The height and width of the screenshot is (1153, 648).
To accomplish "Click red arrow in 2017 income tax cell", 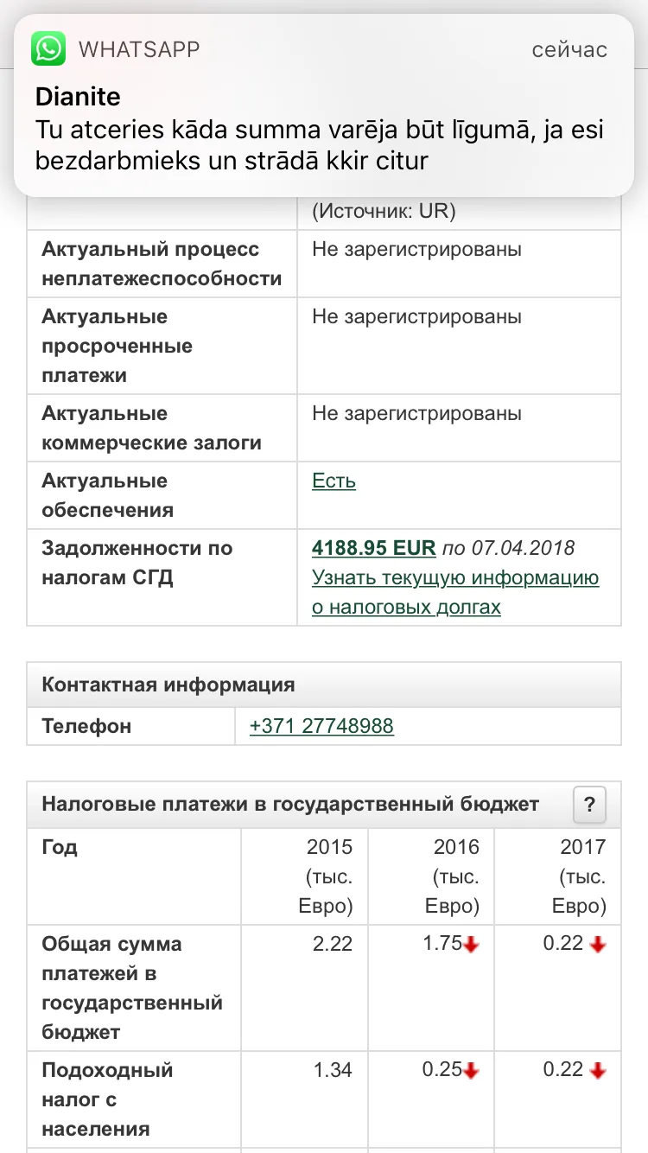I will tap(598, 1072).
